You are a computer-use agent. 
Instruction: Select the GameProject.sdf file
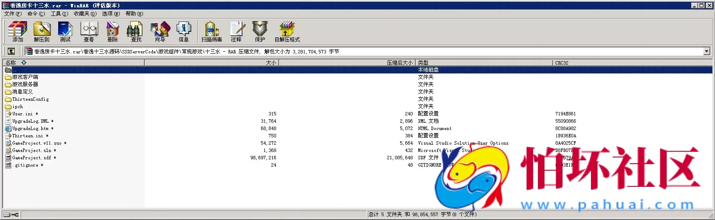(x=34, y=158)
